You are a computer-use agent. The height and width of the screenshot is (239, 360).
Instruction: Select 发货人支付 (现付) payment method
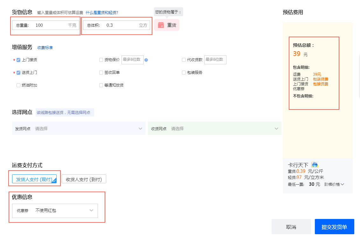pos(34,179)
